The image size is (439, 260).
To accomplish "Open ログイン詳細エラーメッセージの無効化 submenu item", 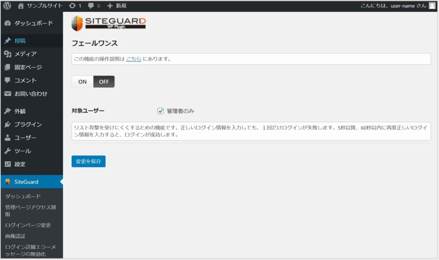I will pos(30,251).
